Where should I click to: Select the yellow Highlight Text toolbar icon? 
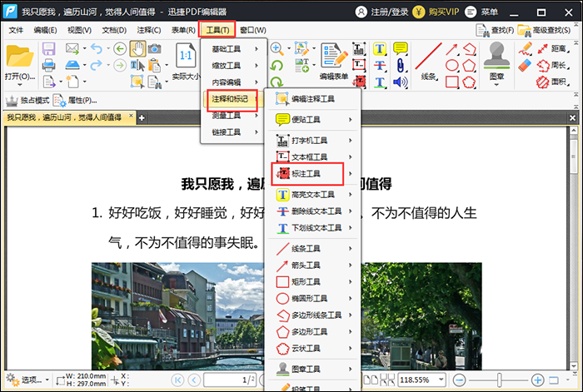[380, 48]
